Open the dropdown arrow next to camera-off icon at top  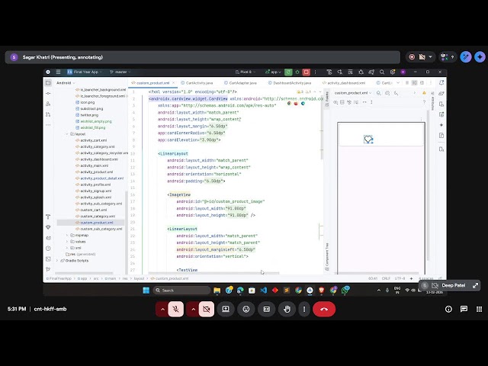click(x=430, y=57)
